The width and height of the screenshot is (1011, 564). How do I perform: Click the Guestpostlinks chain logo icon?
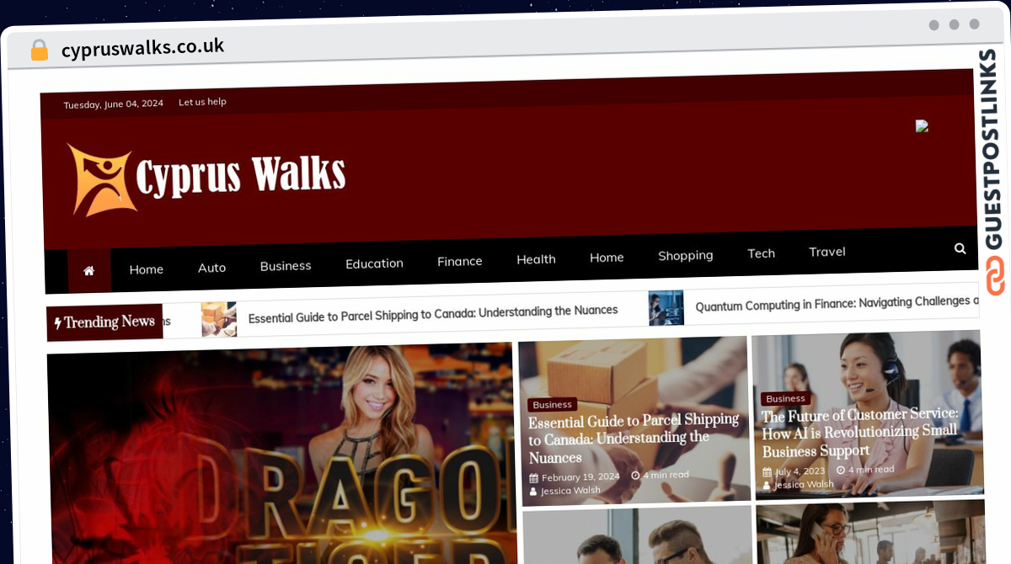[x=996, y=276]
